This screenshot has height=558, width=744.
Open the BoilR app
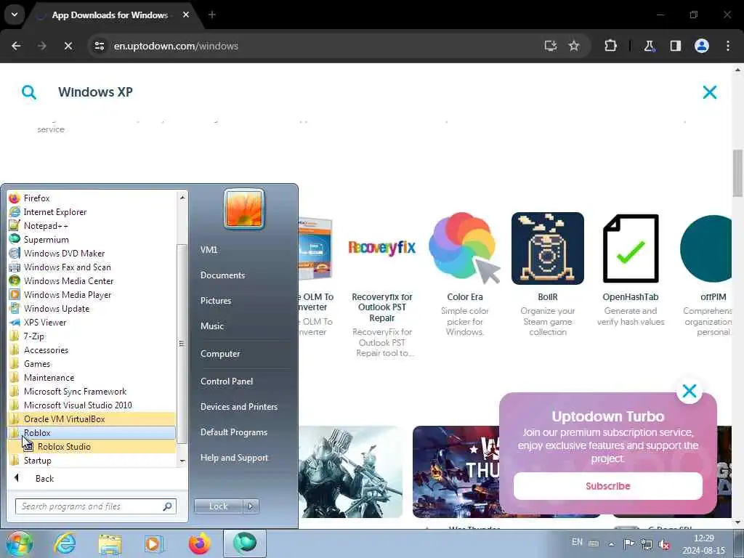pos(548,275)
